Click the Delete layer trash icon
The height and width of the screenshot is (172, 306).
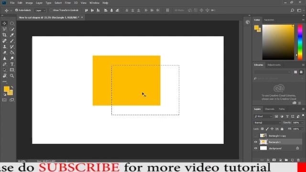[x=298, y=160]
